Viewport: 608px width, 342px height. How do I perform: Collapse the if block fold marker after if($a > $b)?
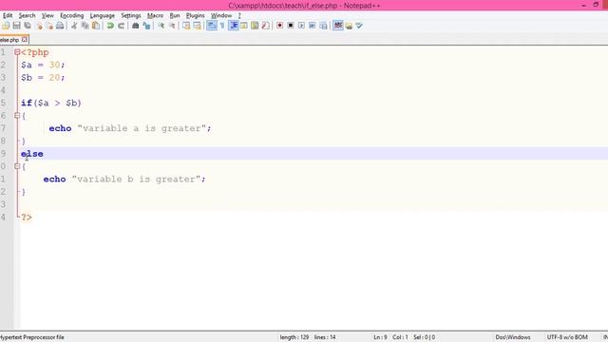point(17,116)
